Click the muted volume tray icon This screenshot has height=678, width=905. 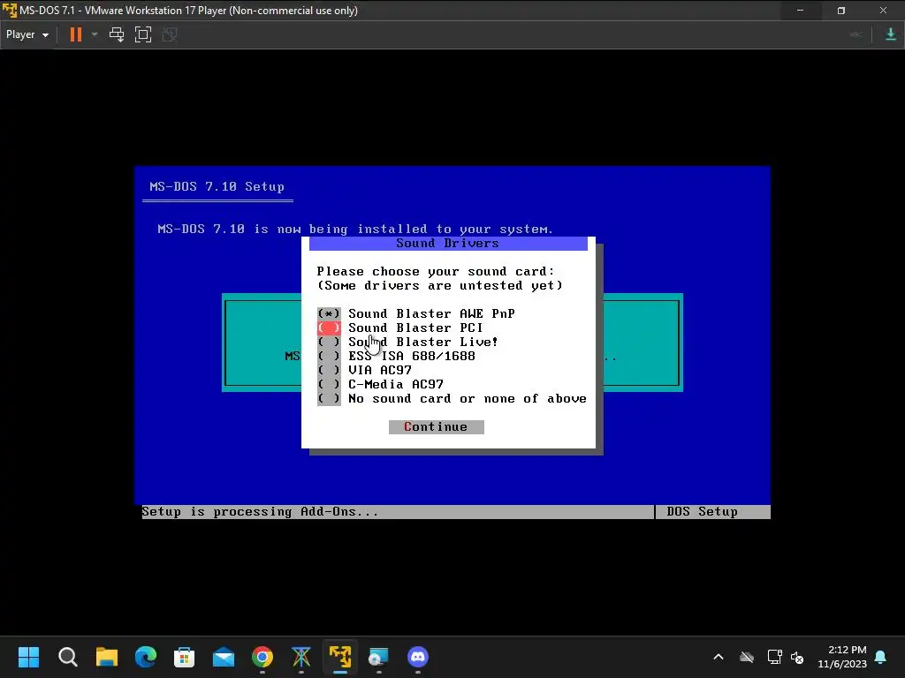tap(798, 657)
